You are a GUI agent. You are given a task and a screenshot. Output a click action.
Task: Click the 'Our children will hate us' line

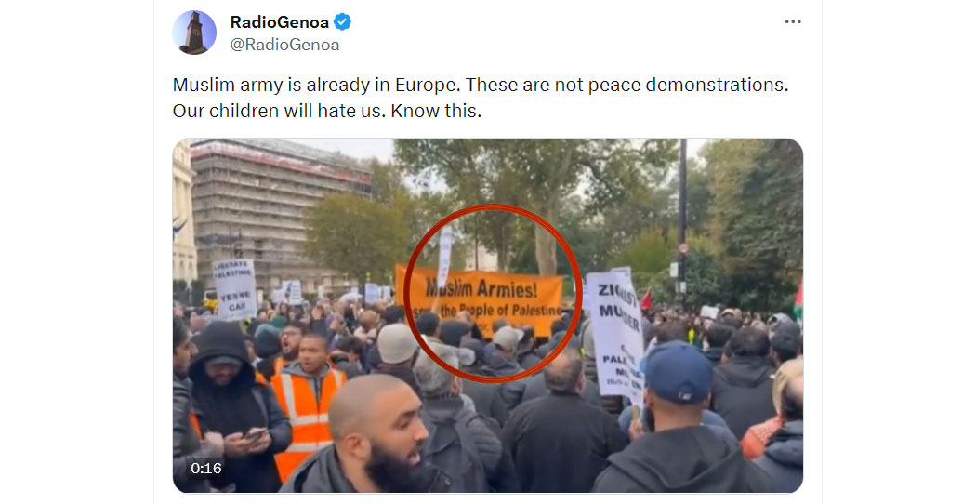pos(327,111)
